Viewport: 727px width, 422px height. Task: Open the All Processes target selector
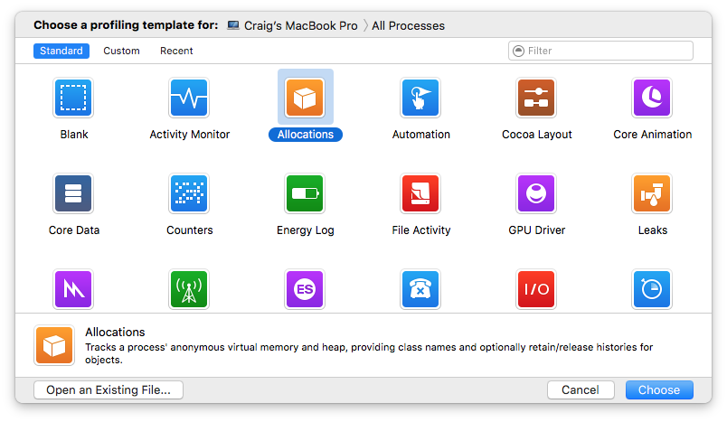pos(408,25)
